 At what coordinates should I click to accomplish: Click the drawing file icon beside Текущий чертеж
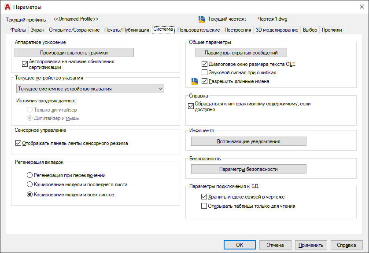point(202,19)
